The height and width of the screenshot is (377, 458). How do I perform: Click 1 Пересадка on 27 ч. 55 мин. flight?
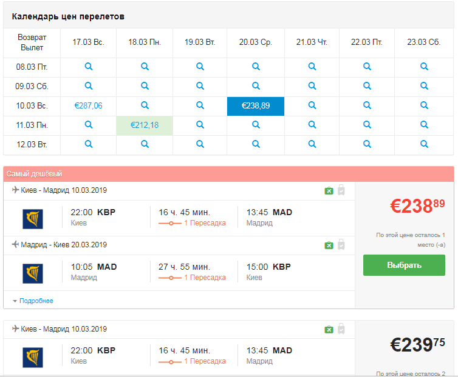click(x=205, y=278)
